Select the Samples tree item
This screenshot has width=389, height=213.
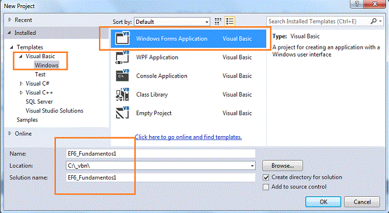tap(27, 120)
